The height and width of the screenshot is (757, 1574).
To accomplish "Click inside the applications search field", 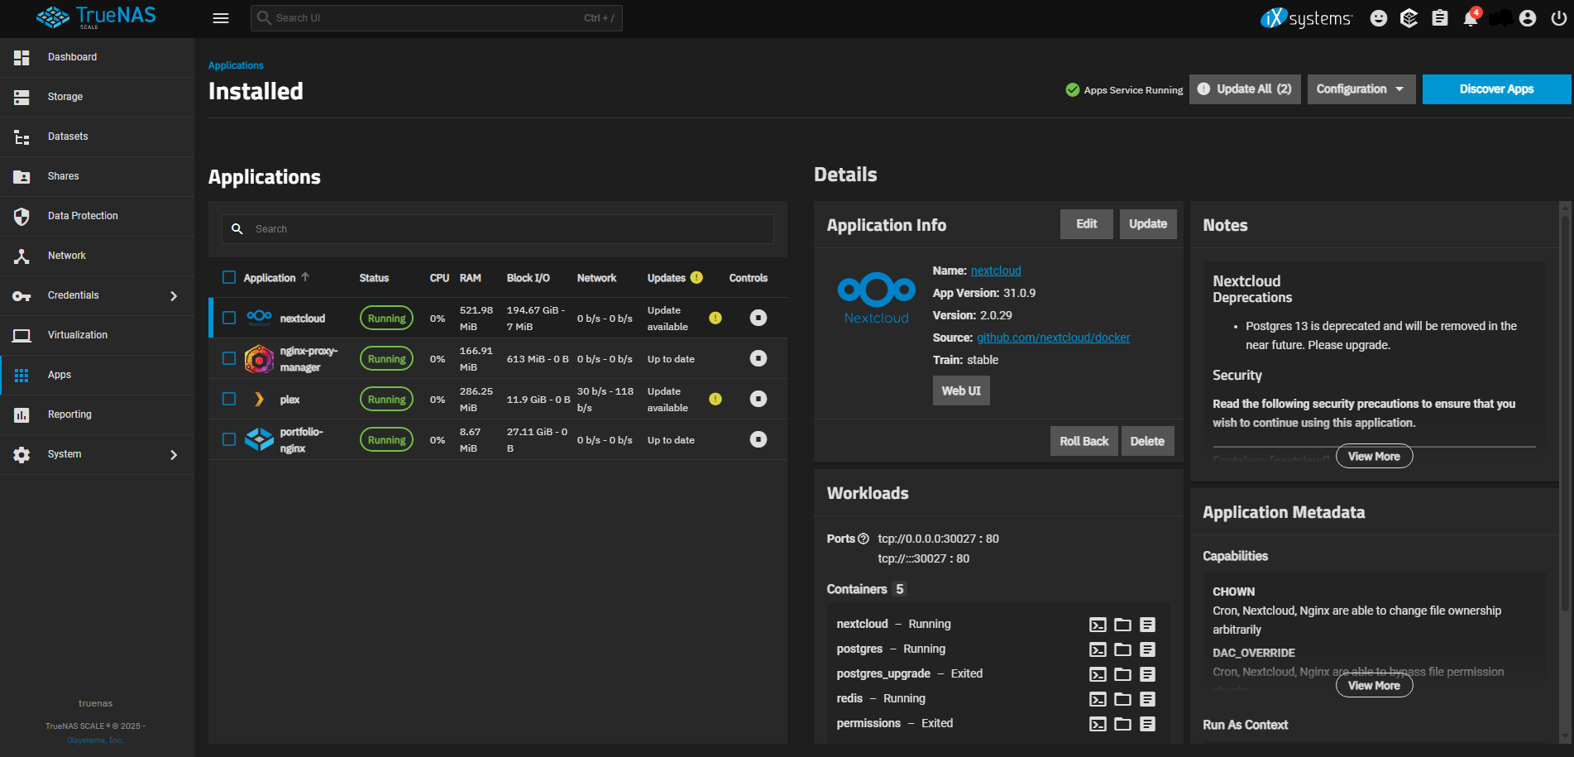I will (x=497, y=228).
